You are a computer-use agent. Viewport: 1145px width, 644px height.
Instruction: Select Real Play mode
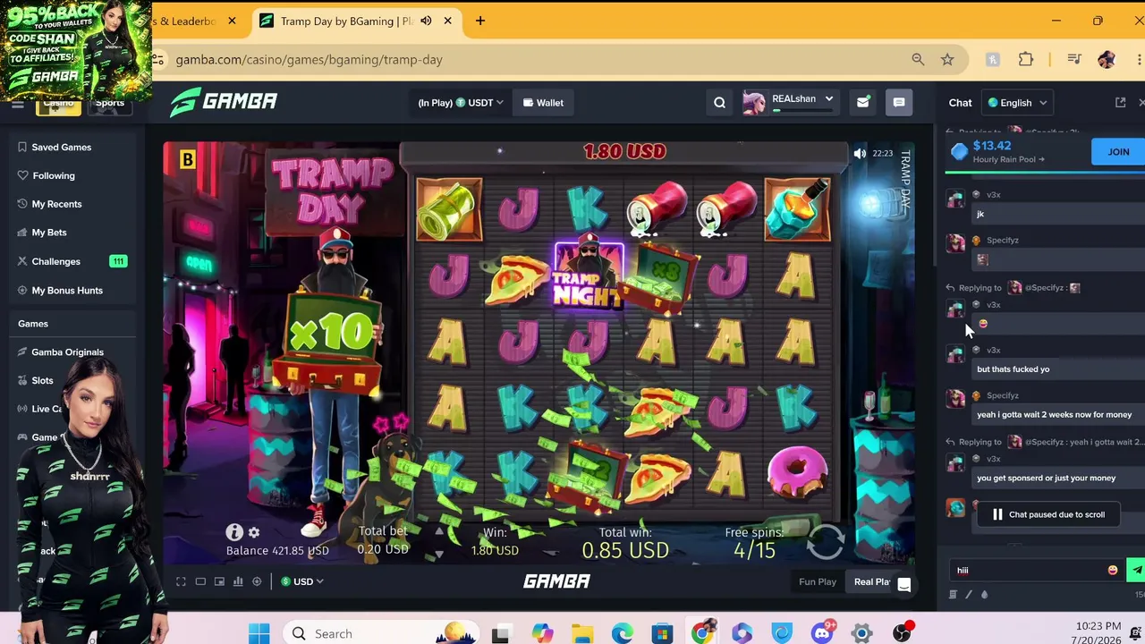tap(872, 581)
